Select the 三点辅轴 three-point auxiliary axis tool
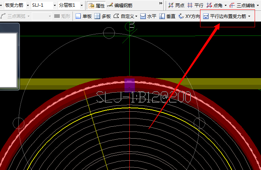 [242, 6]
